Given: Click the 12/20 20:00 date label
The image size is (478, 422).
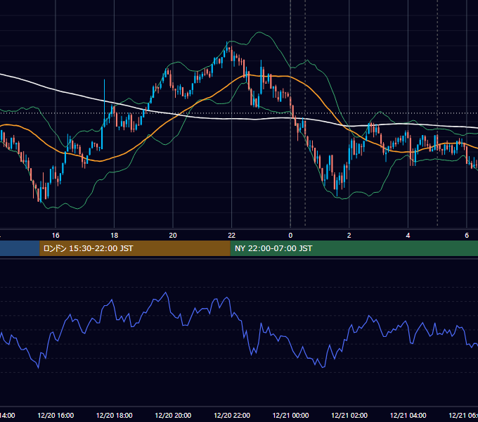Looking at the screenshot, I should (173, 415).
